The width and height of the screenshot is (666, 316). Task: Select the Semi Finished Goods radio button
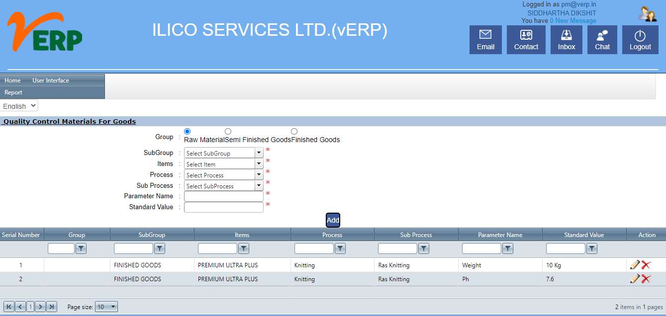pyautogui.click(x=228, y=131)
